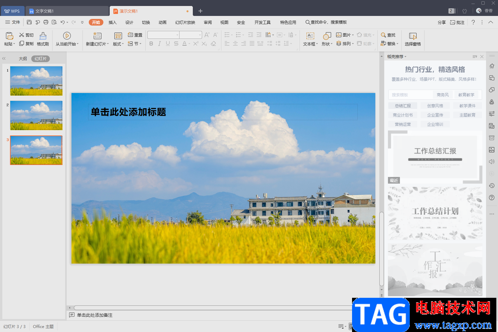Increase font size A+ icon

(207, 35)
